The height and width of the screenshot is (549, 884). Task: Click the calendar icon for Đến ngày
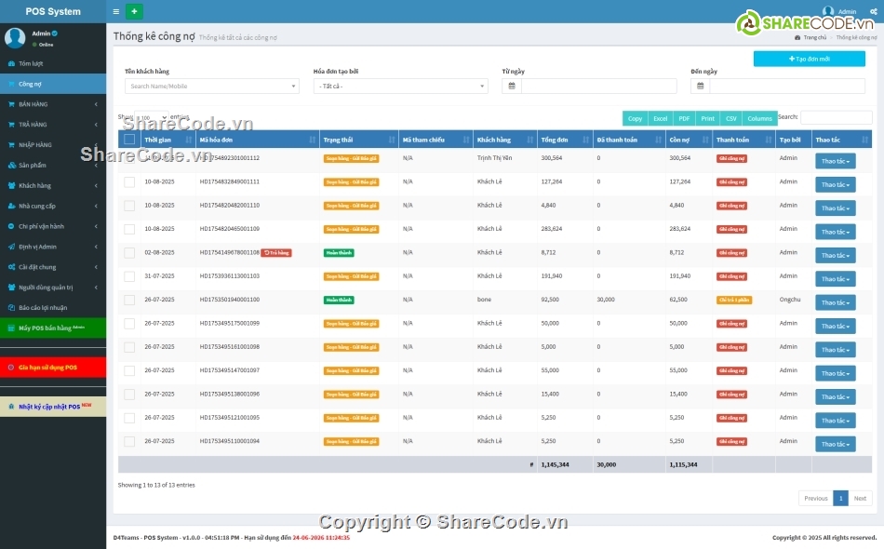[x=700, y=86]
